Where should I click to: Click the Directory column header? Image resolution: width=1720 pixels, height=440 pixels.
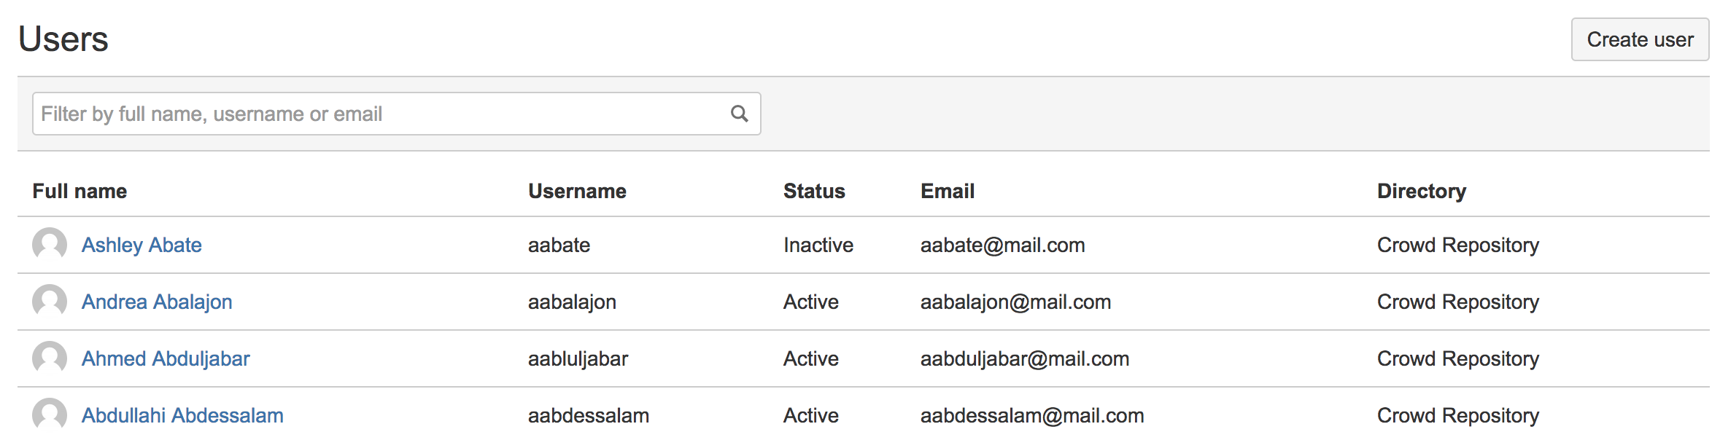[1422, 191]
